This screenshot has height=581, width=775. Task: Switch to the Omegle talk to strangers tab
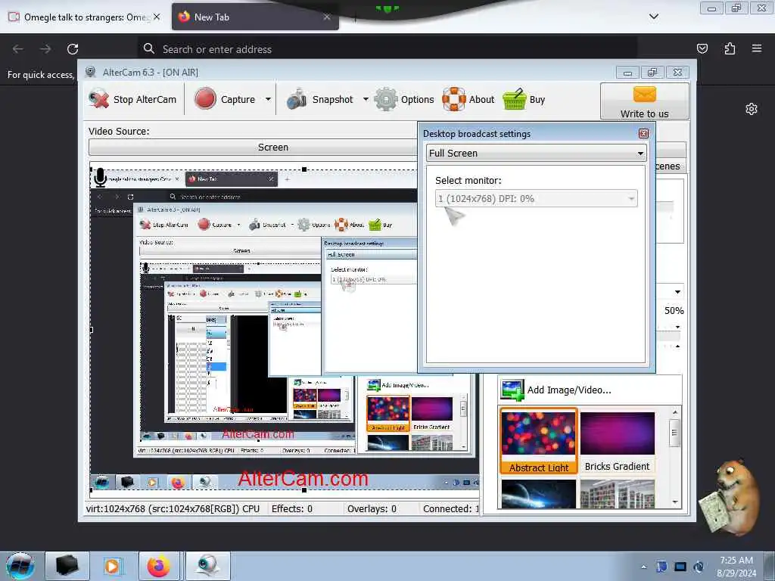pos(84,17)
